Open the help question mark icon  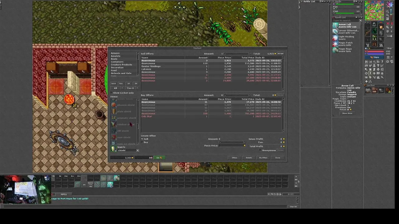[x=382, y=62]
